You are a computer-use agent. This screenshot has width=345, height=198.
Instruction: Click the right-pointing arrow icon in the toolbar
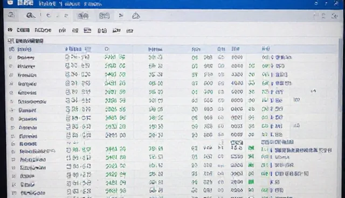pos(121,16)
